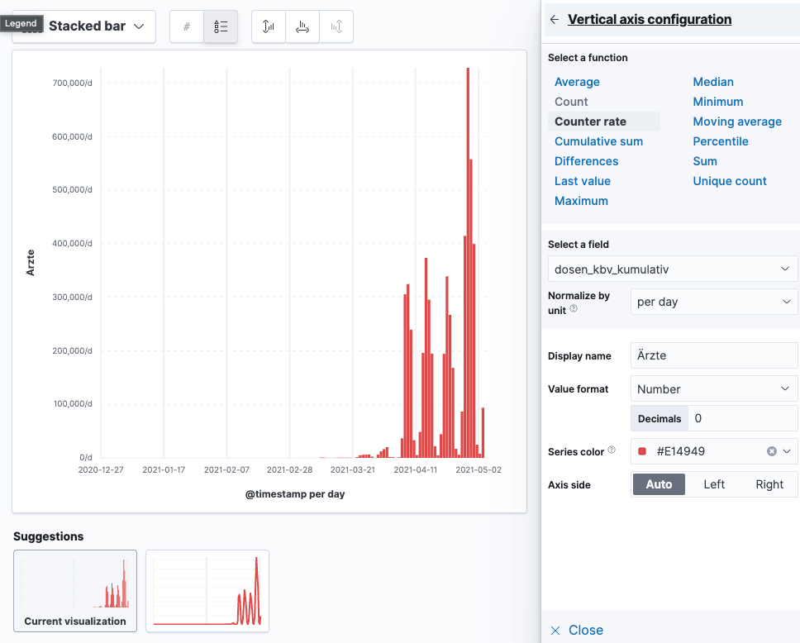Expand the dosen_kbv_kumulativ field selector

click(x=672, y=269)
